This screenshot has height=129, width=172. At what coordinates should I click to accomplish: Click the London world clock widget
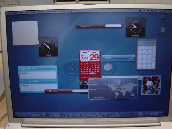136,27
